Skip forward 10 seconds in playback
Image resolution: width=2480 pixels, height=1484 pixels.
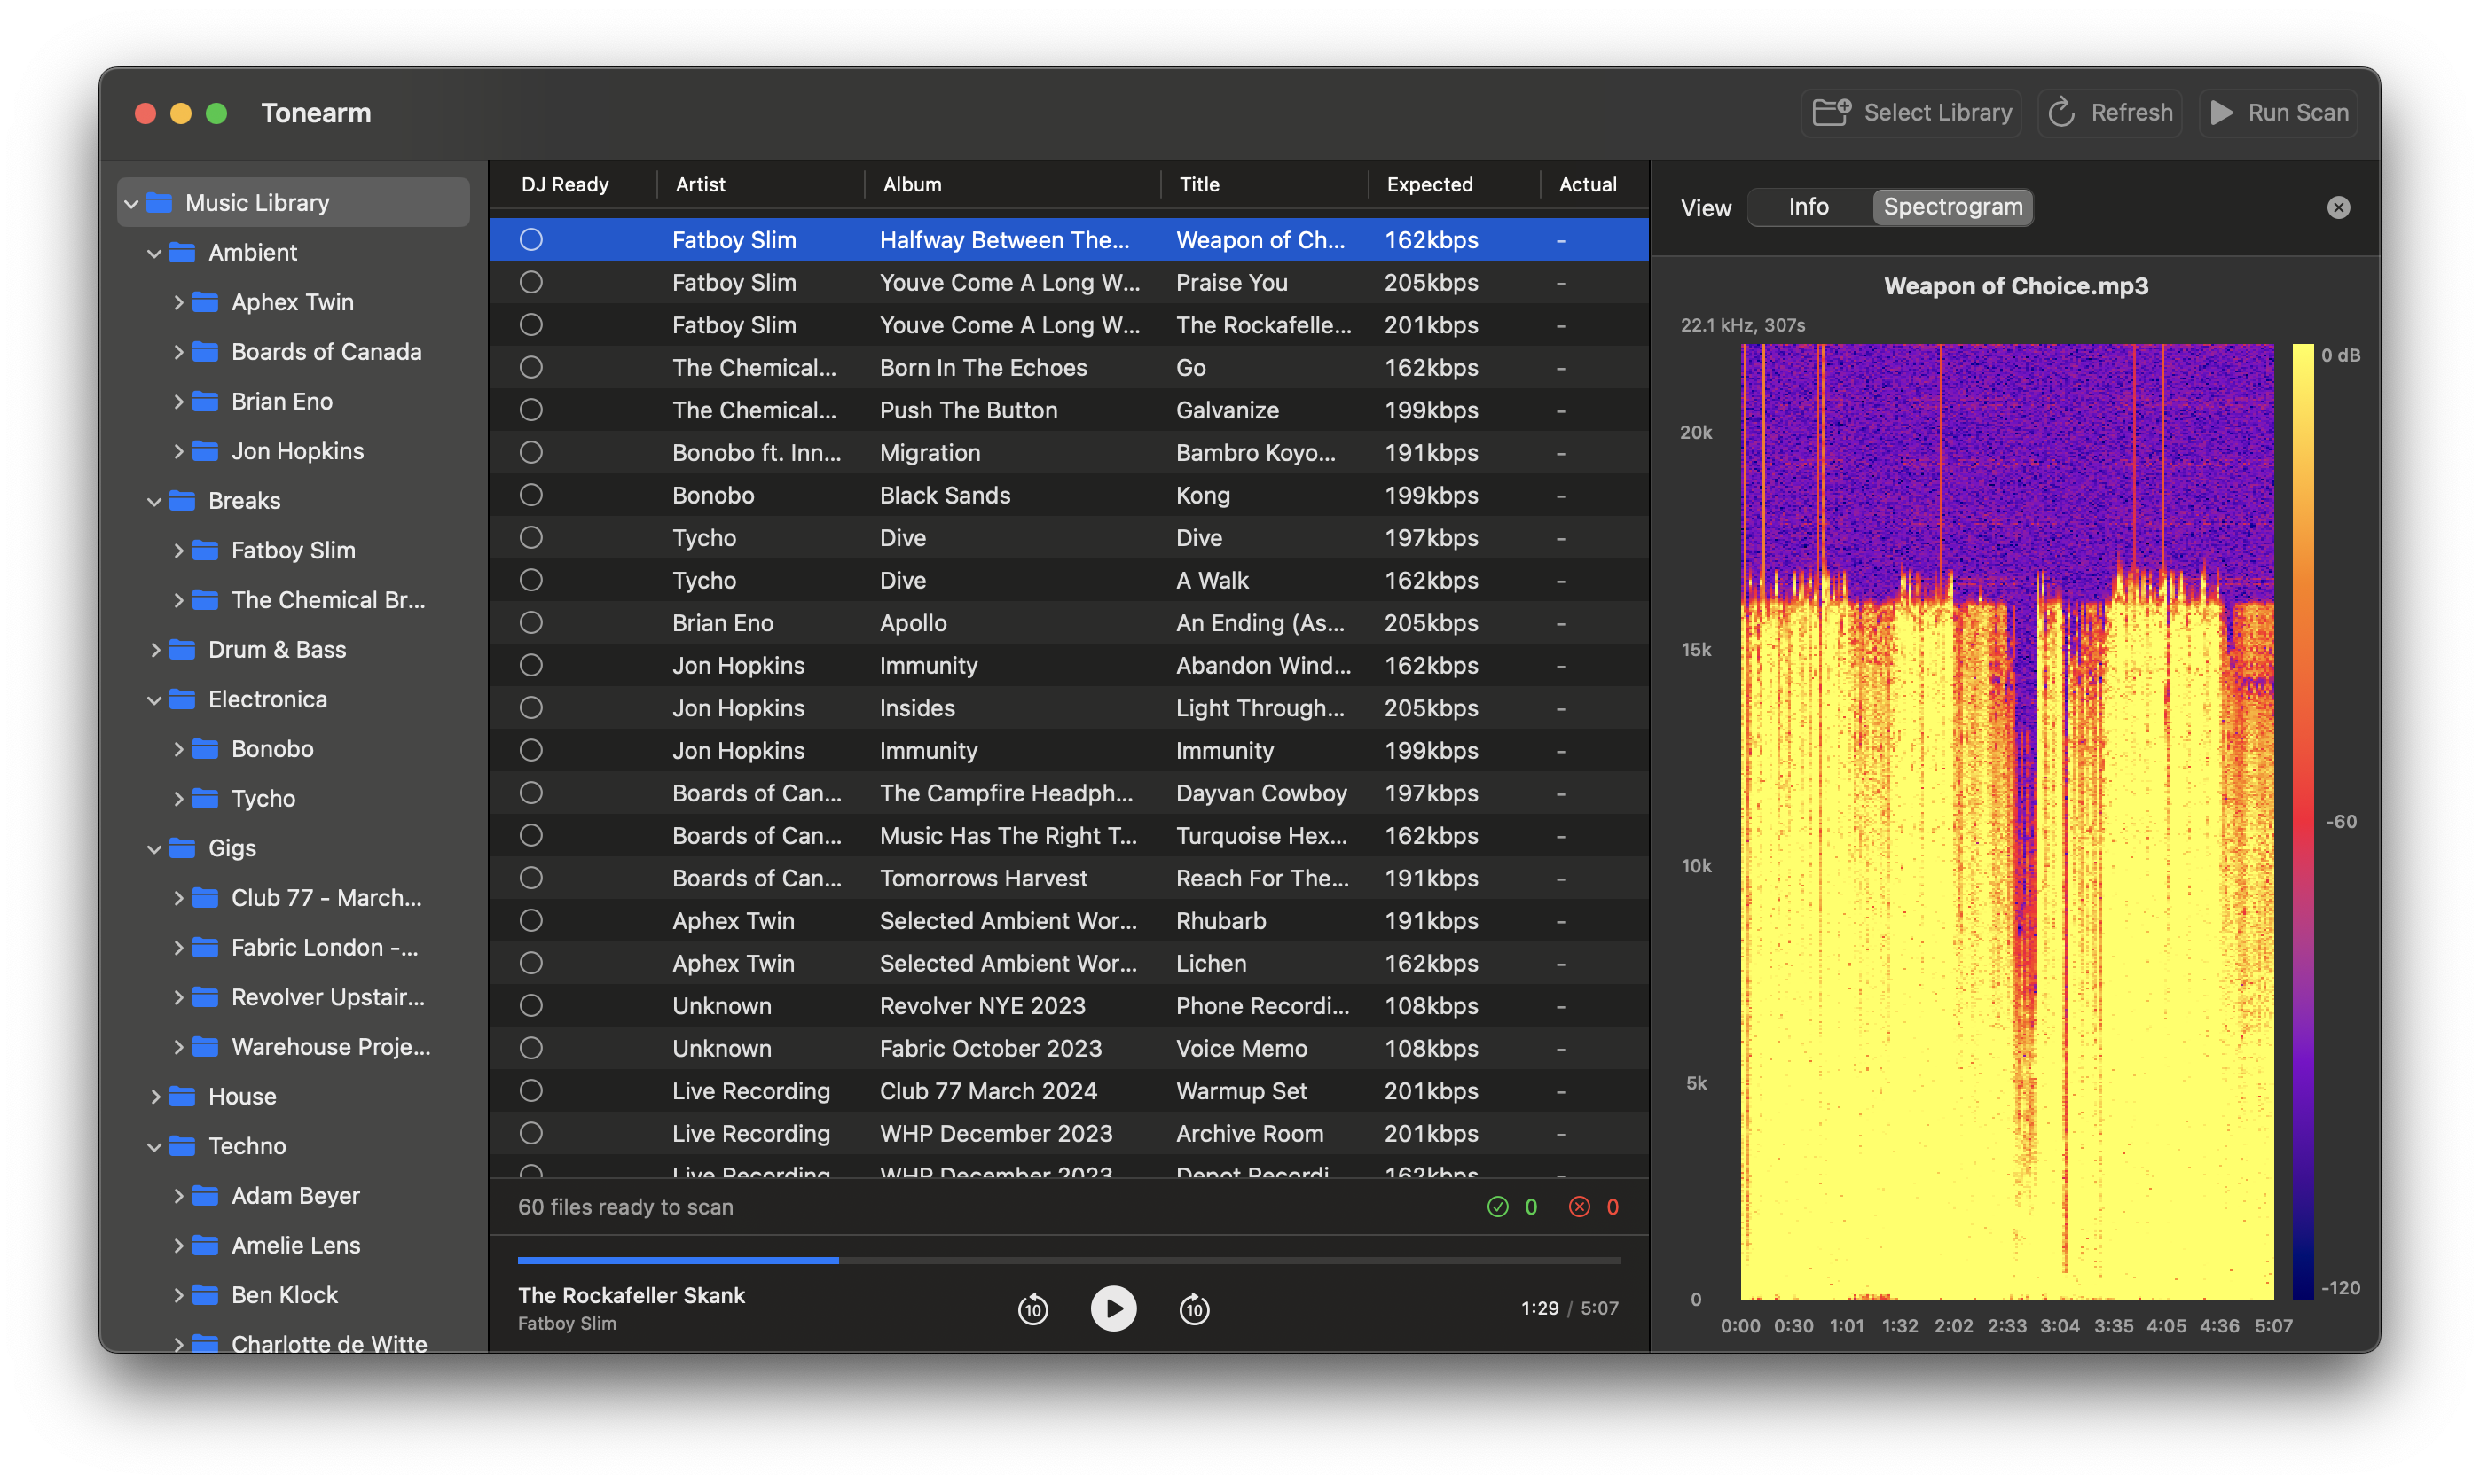click(x=1194, y=1308)
